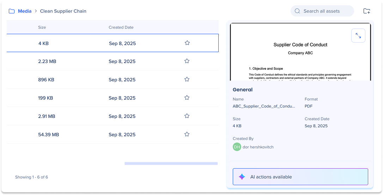The image size is (383, 195).
Task: Click the Media folder icon in breadcrumb
Action: (12, 11)
